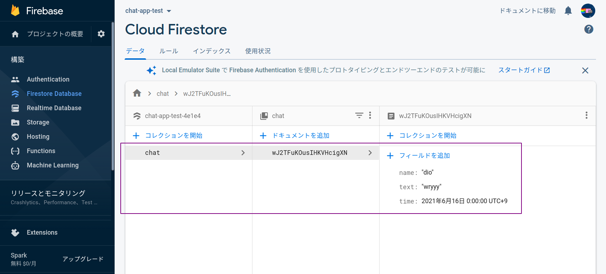This screenshot has width=606, height=274.
Task: Expand the Release and Monitoring section
Action: pos(56,197)
